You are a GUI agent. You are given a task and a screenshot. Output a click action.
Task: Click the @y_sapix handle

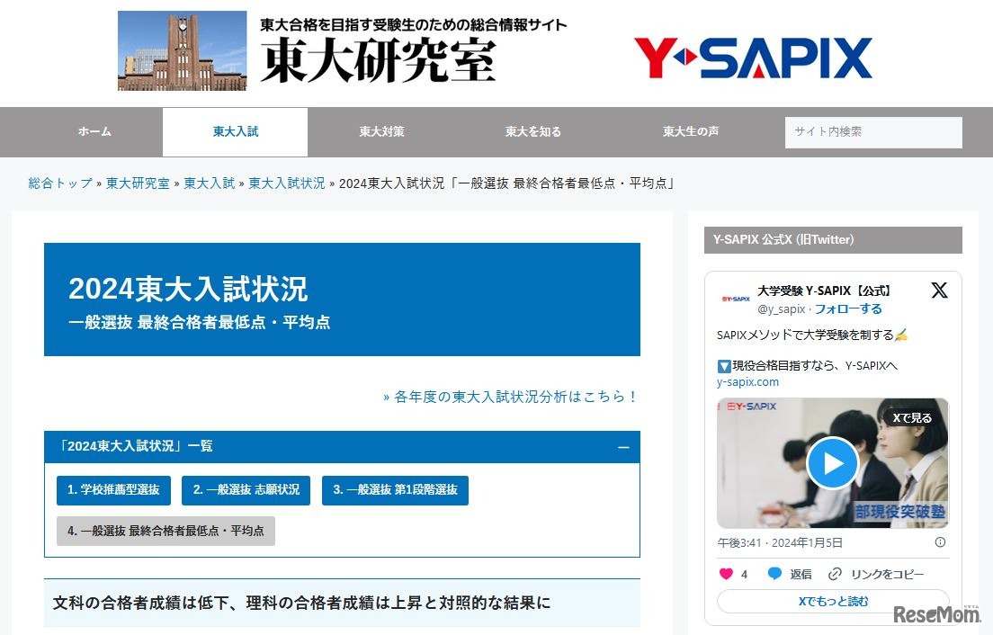click(781, 309)
